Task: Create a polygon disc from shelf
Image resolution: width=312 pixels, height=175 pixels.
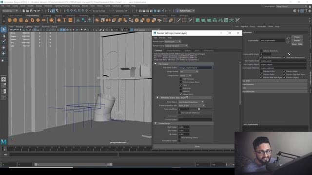Action: click(x=44, y=20)
